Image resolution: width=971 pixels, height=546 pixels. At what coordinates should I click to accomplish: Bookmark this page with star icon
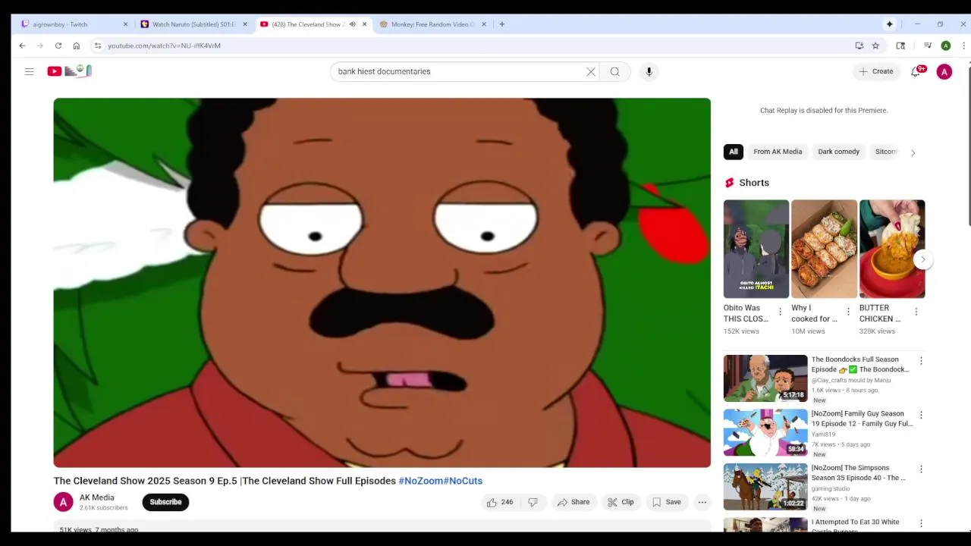(875, 45)
